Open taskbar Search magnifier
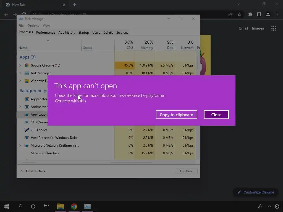 (20, 206)
